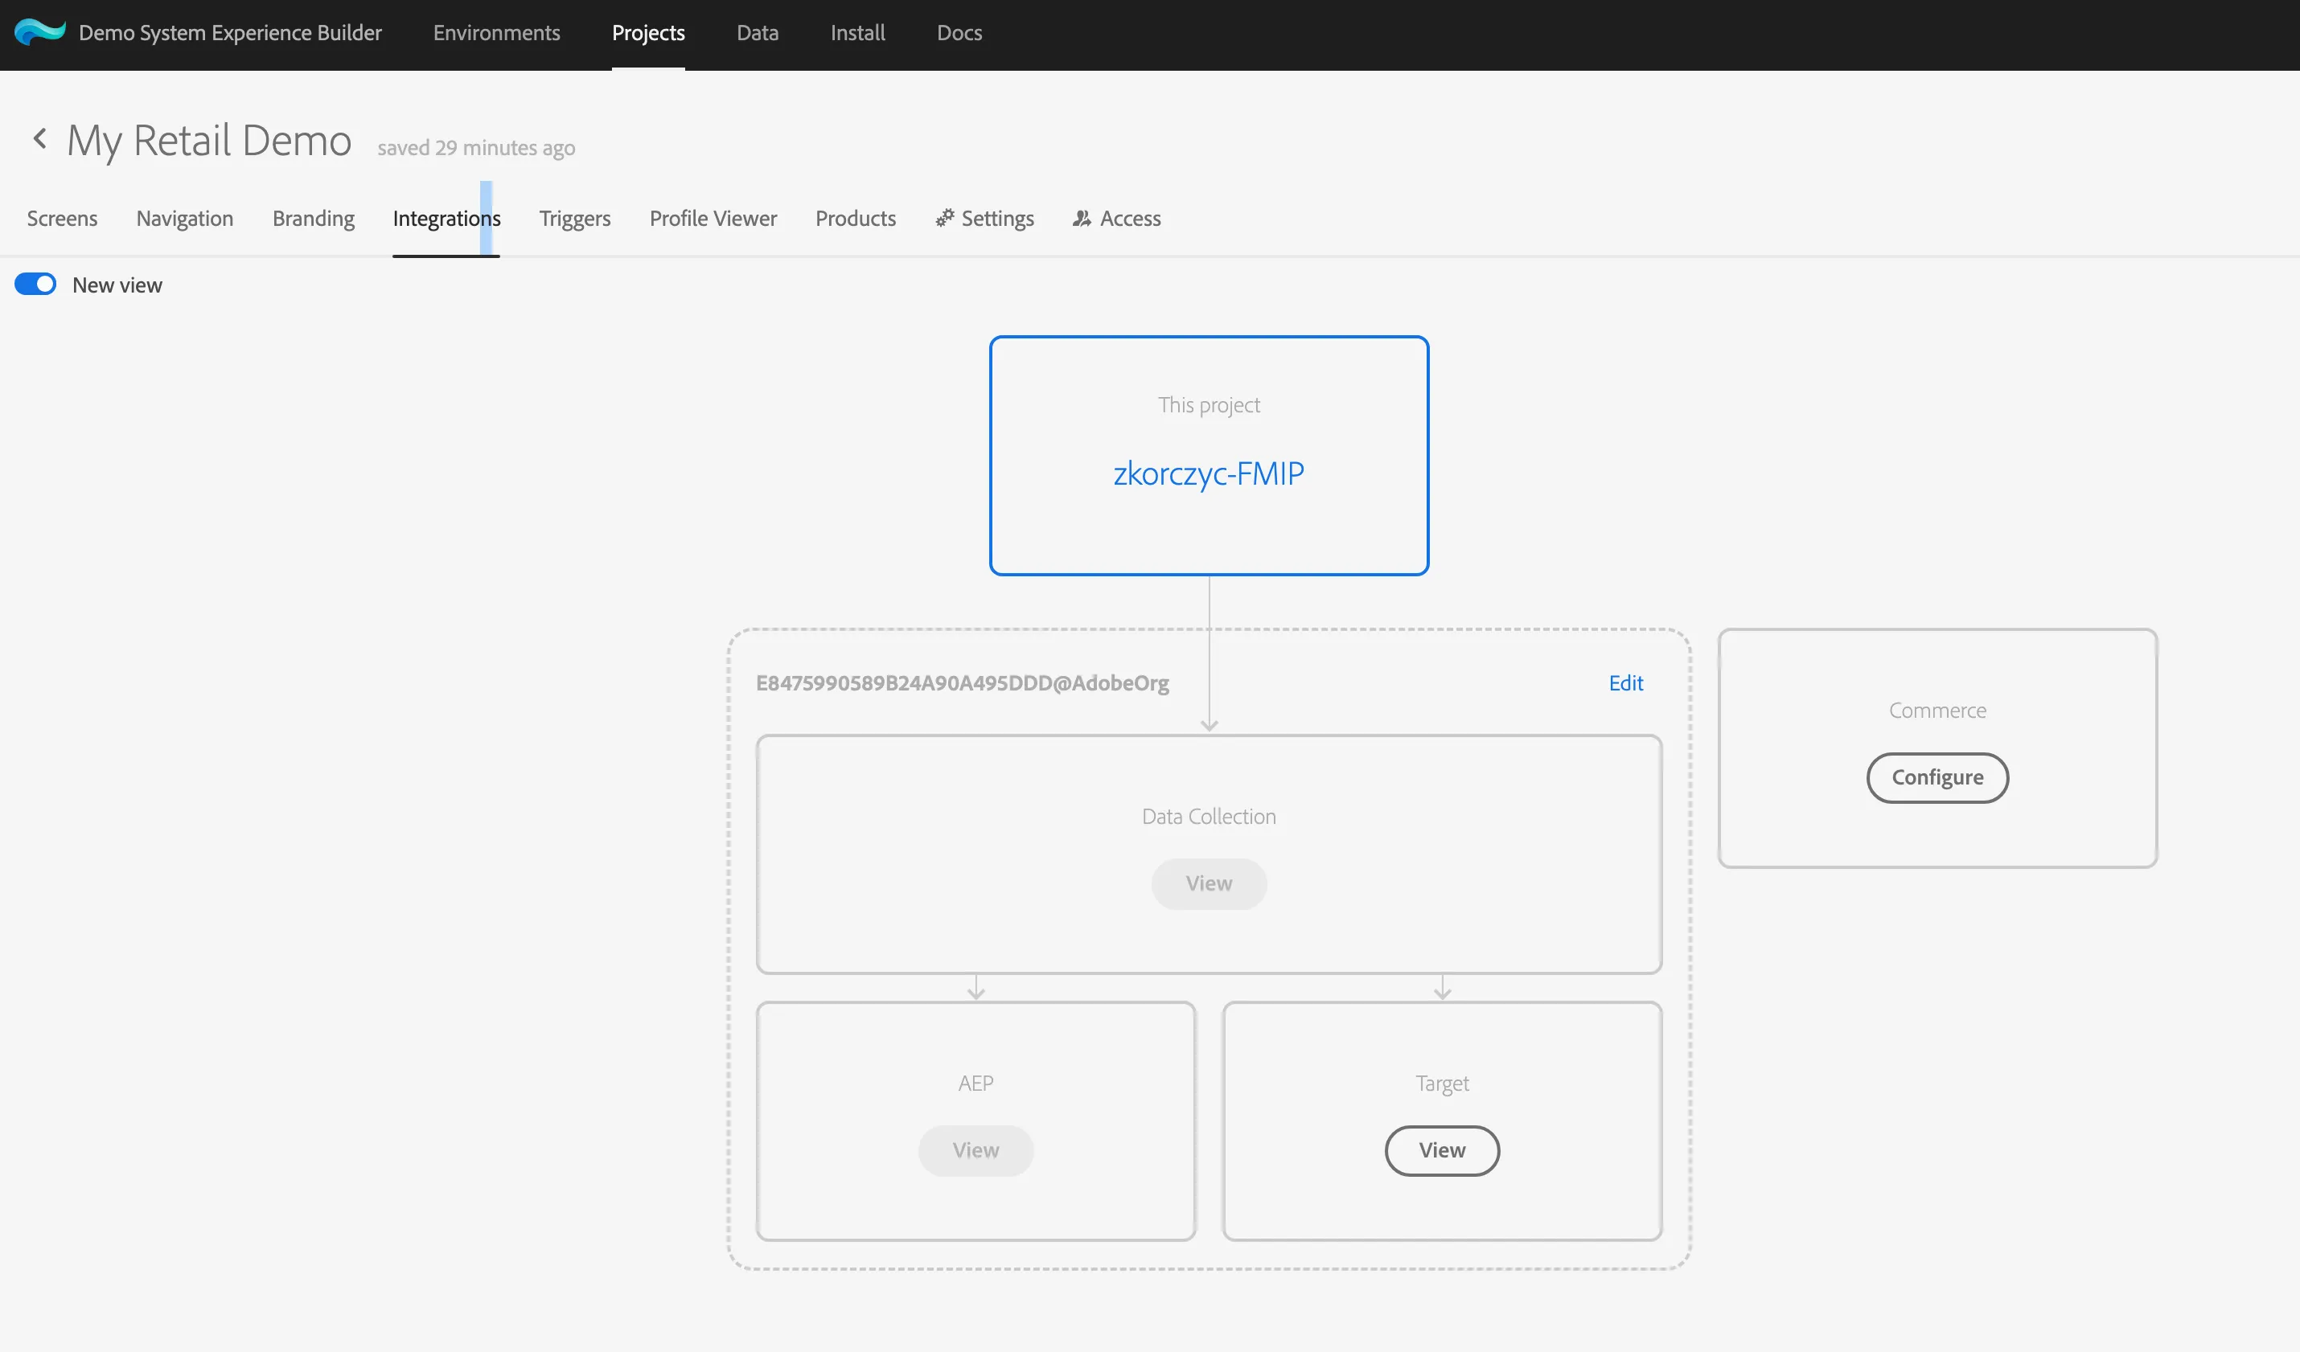
Task: Switch to the Navigation tab
Action: click(184, 218)
